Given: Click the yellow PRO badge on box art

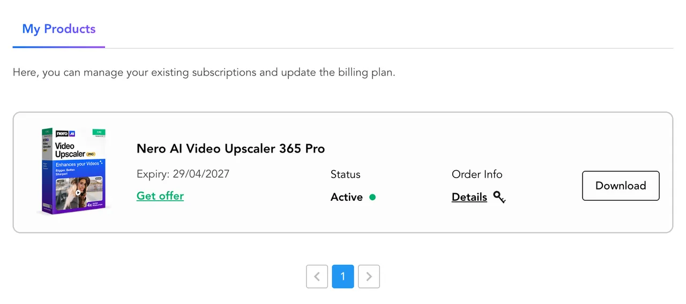Looking at the screenshot, I should point(91,154).
